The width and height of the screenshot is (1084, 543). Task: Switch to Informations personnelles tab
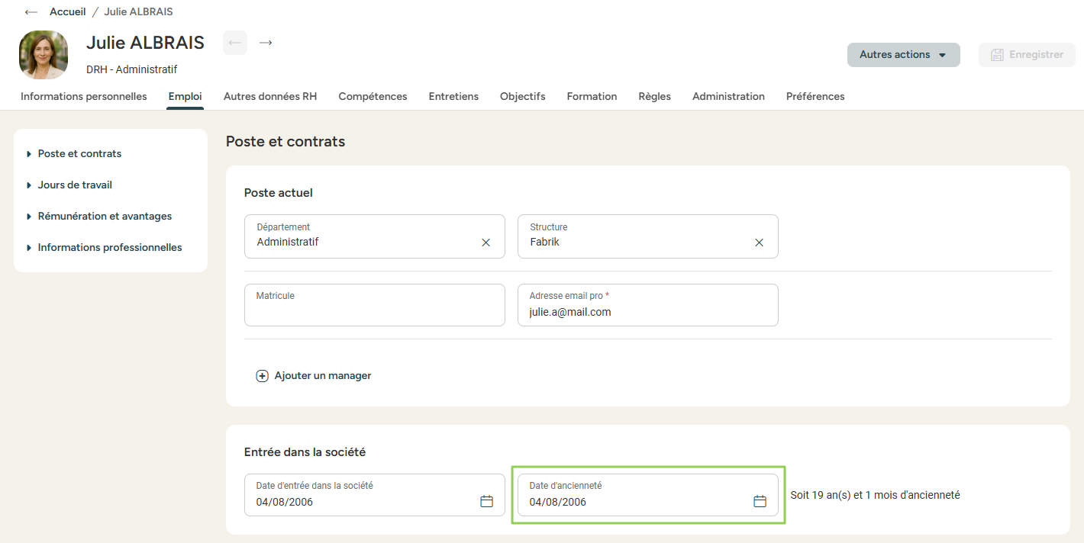(x=84, y=96)
